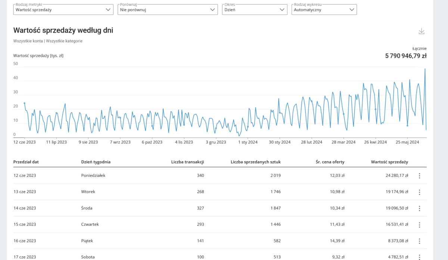Download the sales chart data
Image resolution: width=448 pixels, height=260 pixels.
[x=421, y=31]
